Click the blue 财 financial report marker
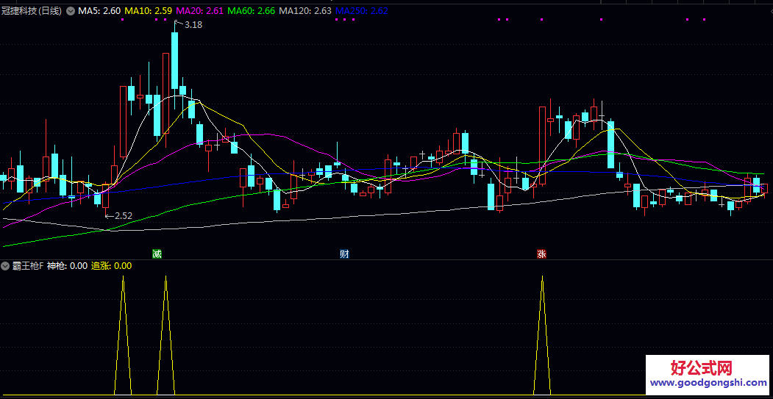 pos(344,254)
